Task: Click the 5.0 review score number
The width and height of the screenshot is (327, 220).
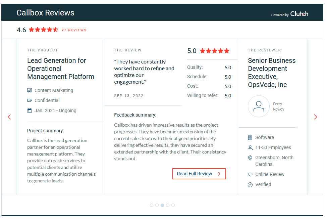Action: tap(192, 51)
